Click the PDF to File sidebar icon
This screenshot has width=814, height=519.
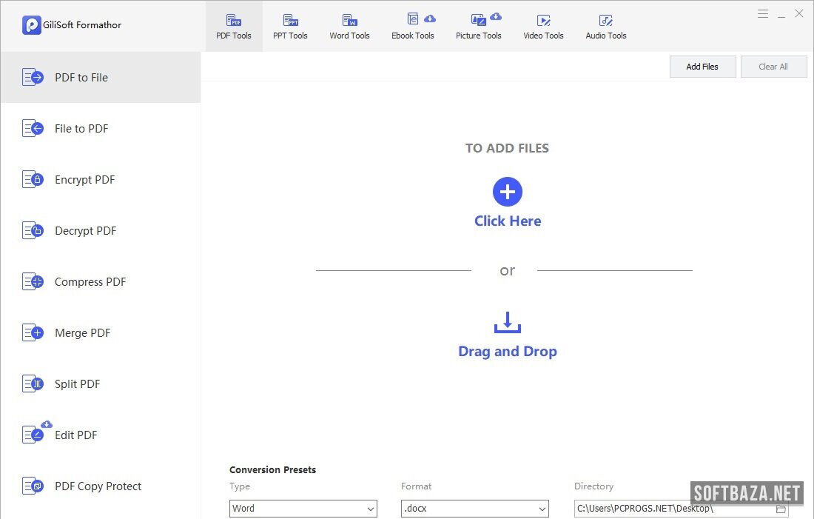pos(33,78)
